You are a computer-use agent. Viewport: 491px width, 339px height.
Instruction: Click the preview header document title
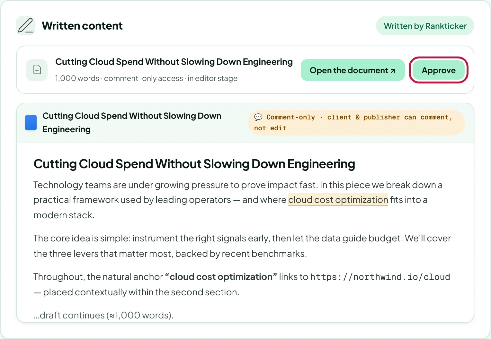coord(132,123)
